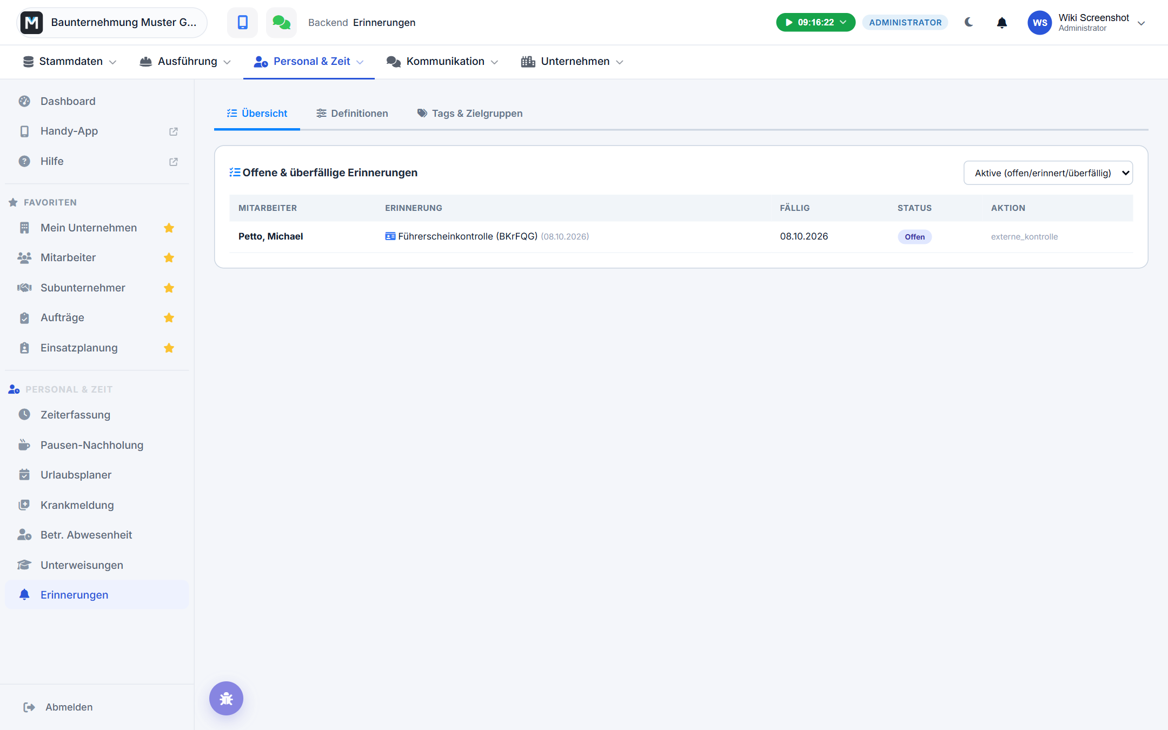Unfavorite Mein Unternehmen star

click(169, 228)
